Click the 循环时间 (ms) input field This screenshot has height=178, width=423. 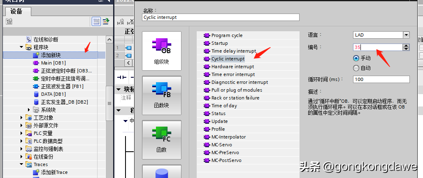coord(381,79)
